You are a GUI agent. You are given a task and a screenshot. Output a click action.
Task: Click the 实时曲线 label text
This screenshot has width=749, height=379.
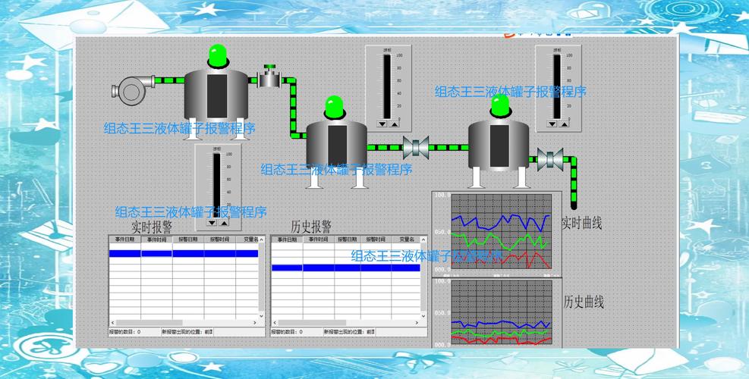[581, 222]
